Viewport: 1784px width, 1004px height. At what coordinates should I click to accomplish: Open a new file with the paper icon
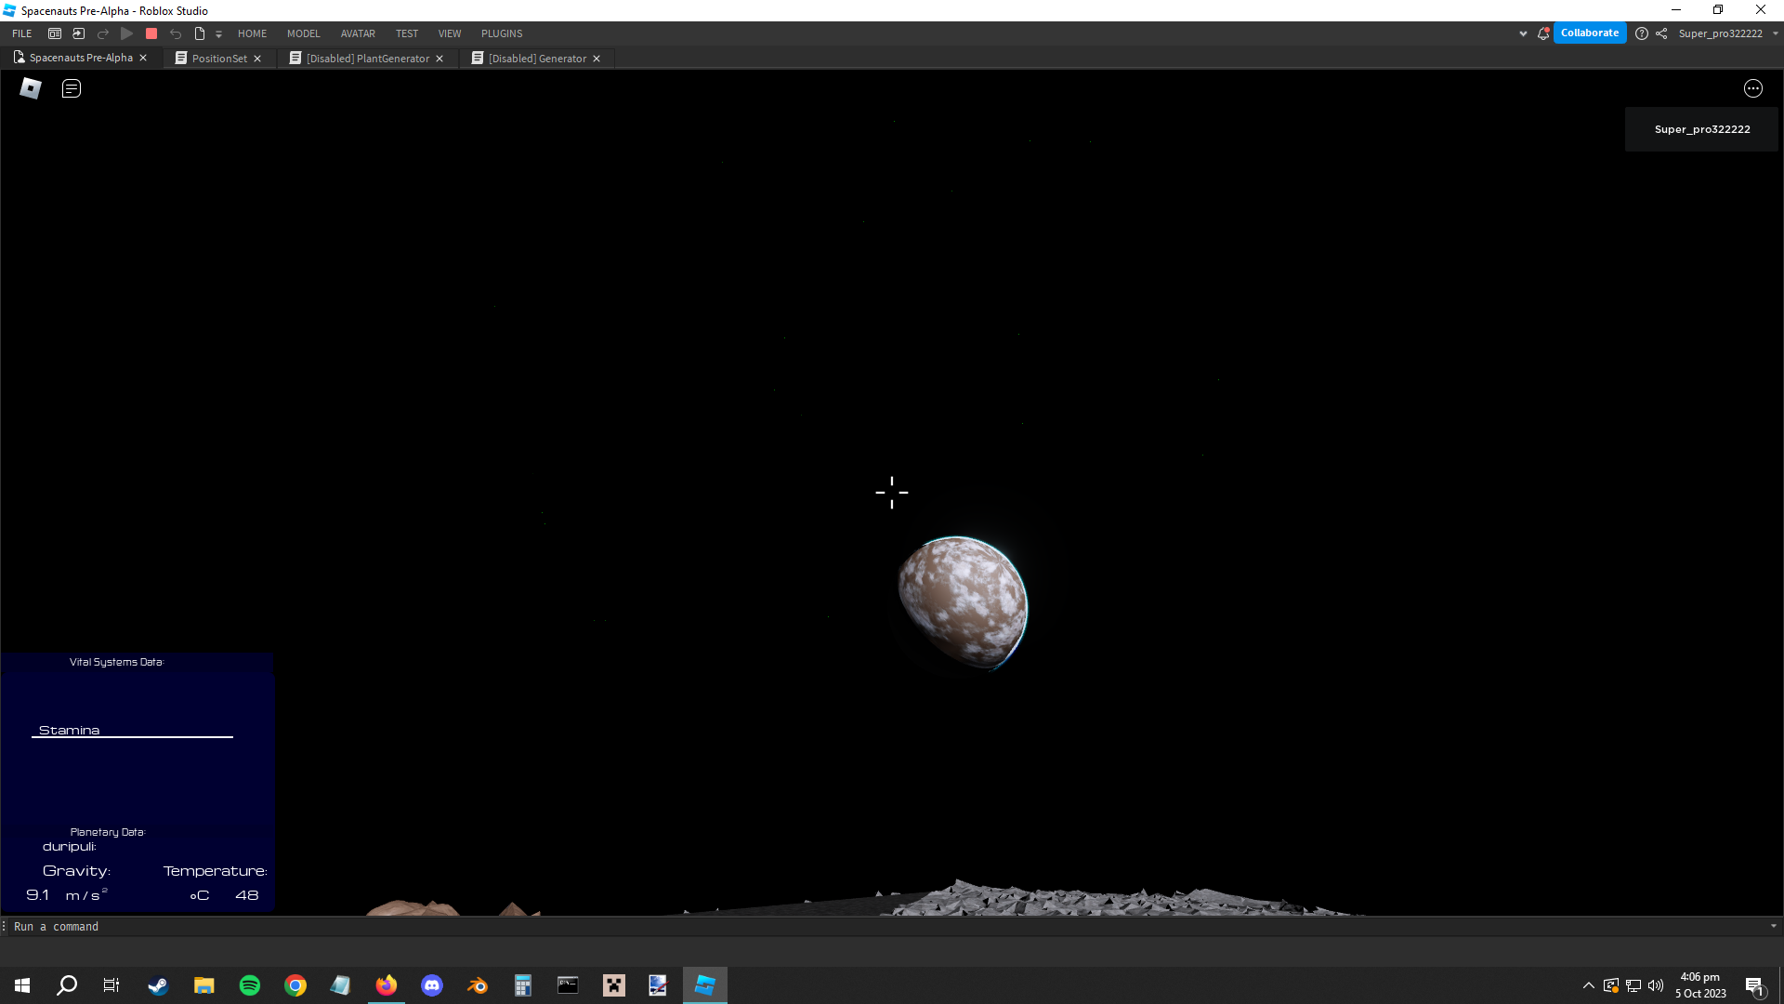click(199, 33)
